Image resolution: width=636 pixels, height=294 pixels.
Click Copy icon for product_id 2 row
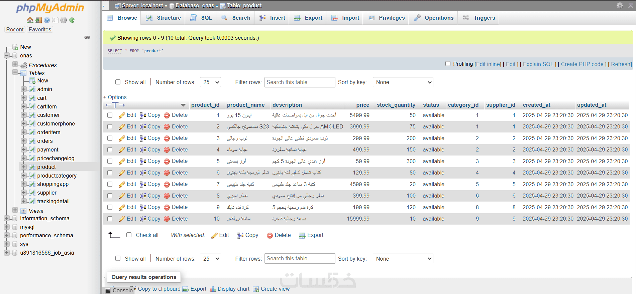pyautogui.click(x=143, y=127)
